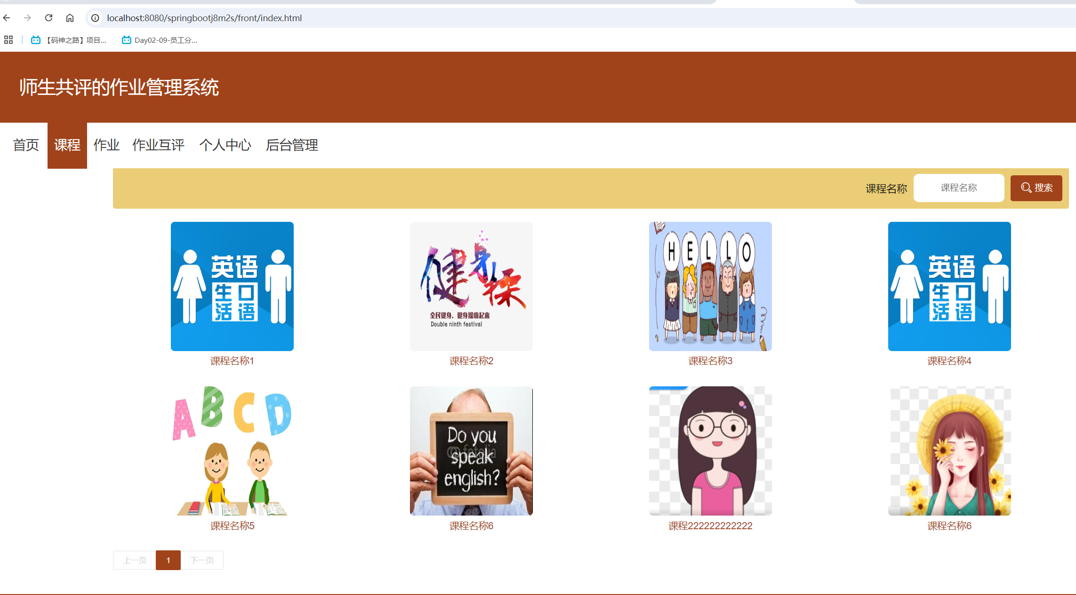Click the 搜索 search button

1036,188
